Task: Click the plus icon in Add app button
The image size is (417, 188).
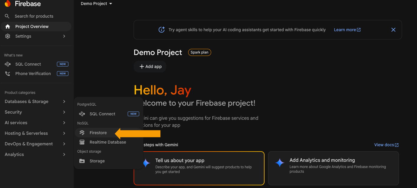Action: pyautogui.click(x=142, y=66)
